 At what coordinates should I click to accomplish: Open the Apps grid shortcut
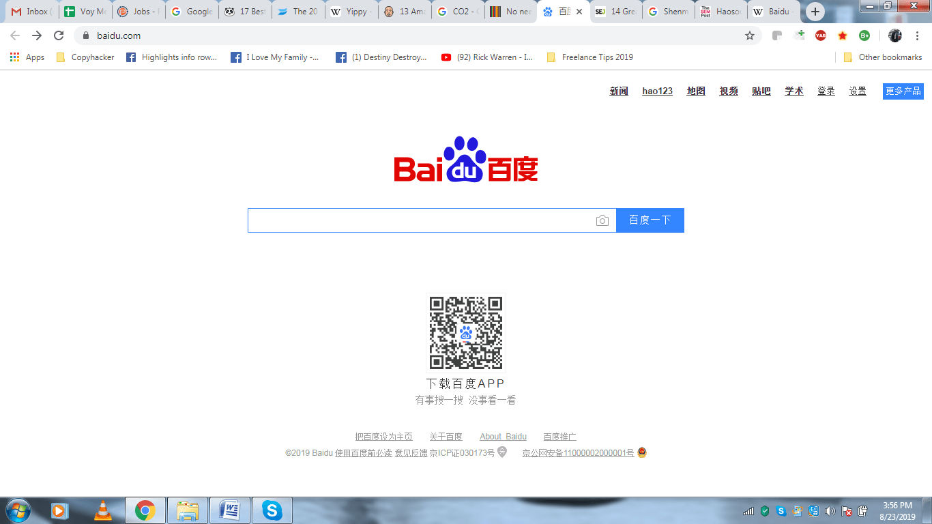click(27, 57)
